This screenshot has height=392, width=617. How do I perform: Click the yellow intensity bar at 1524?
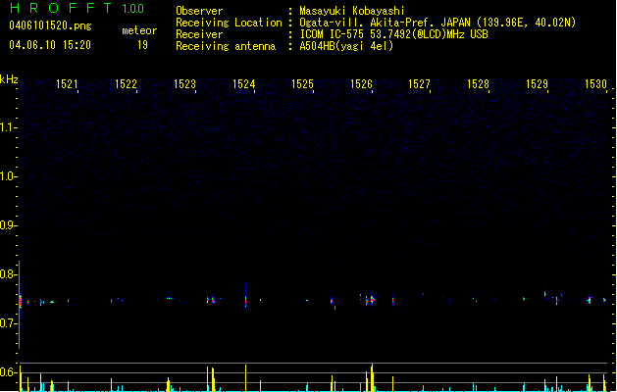pyautogui.click(x=245, y=378)
